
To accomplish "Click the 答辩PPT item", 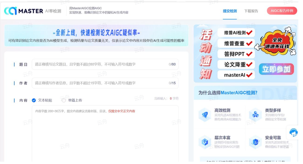I will click(x=236, y=54).
